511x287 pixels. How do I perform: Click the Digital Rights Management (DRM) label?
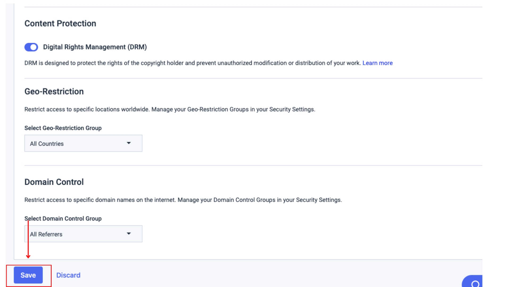[95, 47]
